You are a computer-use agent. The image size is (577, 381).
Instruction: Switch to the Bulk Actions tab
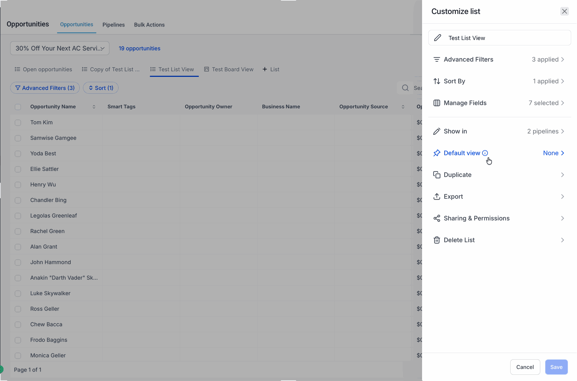pyautogui.click(x=149, y=24)
